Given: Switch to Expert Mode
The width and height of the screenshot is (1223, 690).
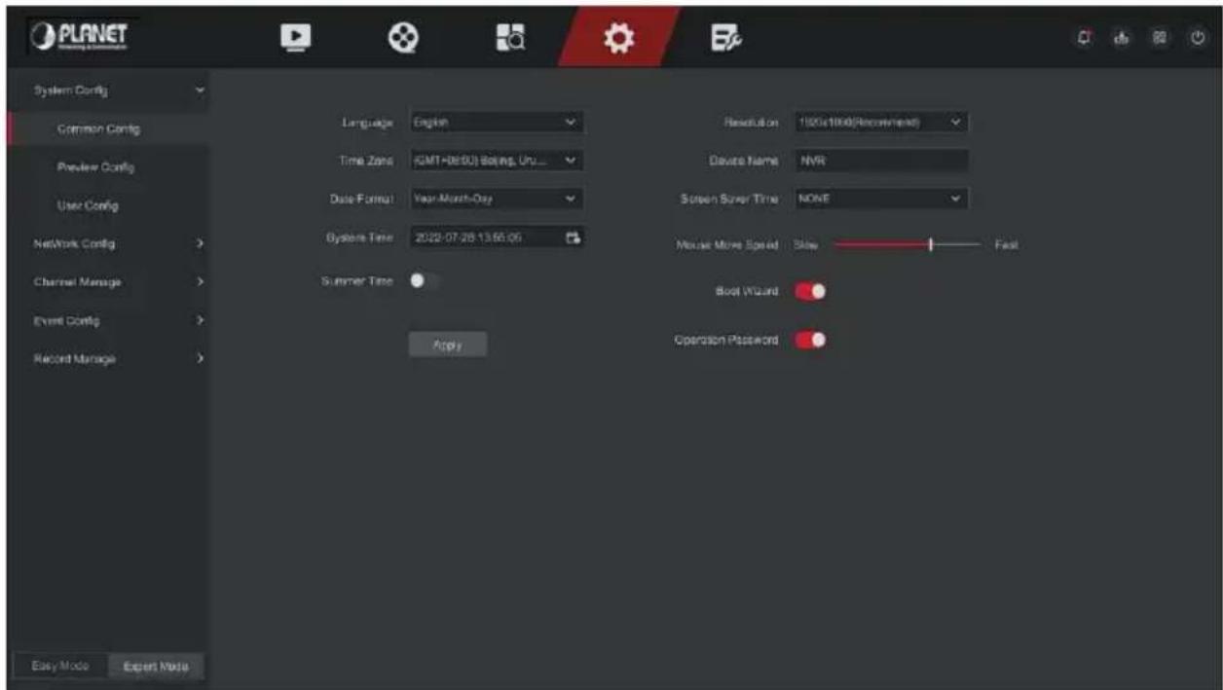Looking at the screenshot, I should (154, 666).
